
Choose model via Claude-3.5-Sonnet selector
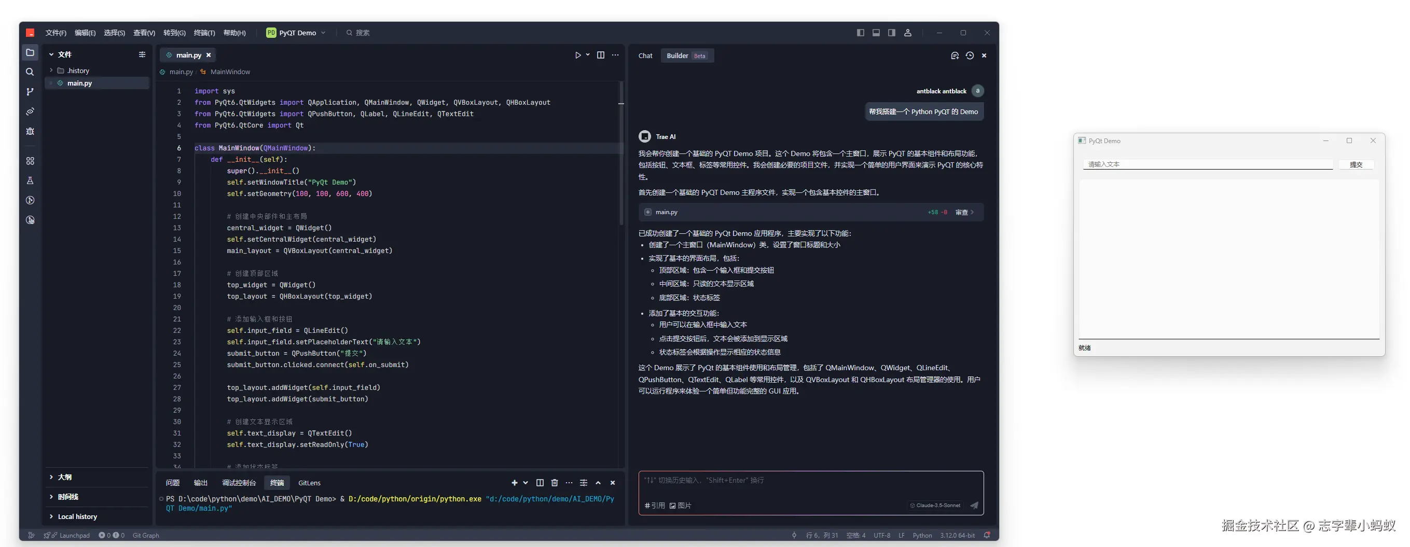coord(935,506)
